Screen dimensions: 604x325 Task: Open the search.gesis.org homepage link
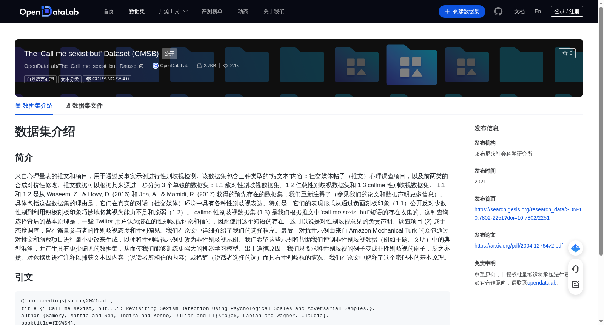tap(528, 214)
